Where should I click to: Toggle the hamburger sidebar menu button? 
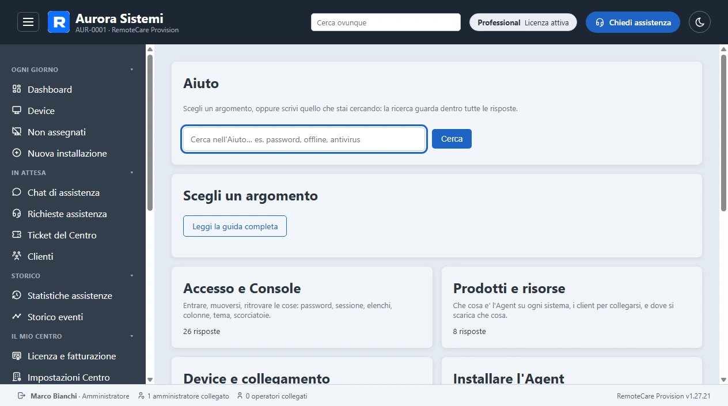coord(28,22)
